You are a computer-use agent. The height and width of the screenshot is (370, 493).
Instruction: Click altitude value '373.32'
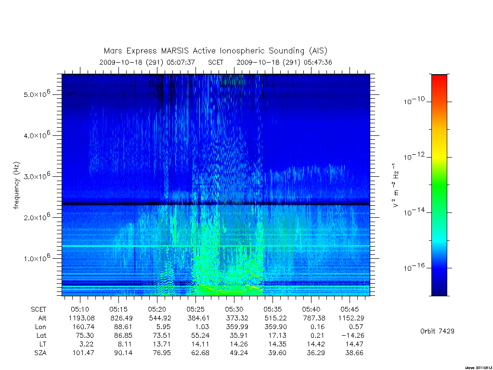pos(237,318)
